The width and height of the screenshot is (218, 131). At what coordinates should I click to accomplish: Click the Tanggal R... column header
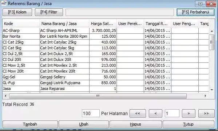157,24
